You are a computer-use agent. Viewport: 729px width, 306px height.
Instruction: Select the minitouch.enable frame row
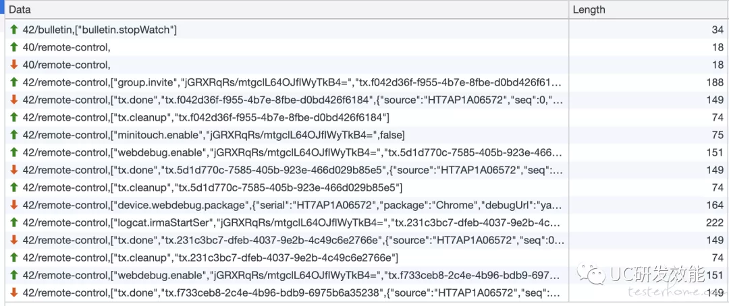click(364, 135)
